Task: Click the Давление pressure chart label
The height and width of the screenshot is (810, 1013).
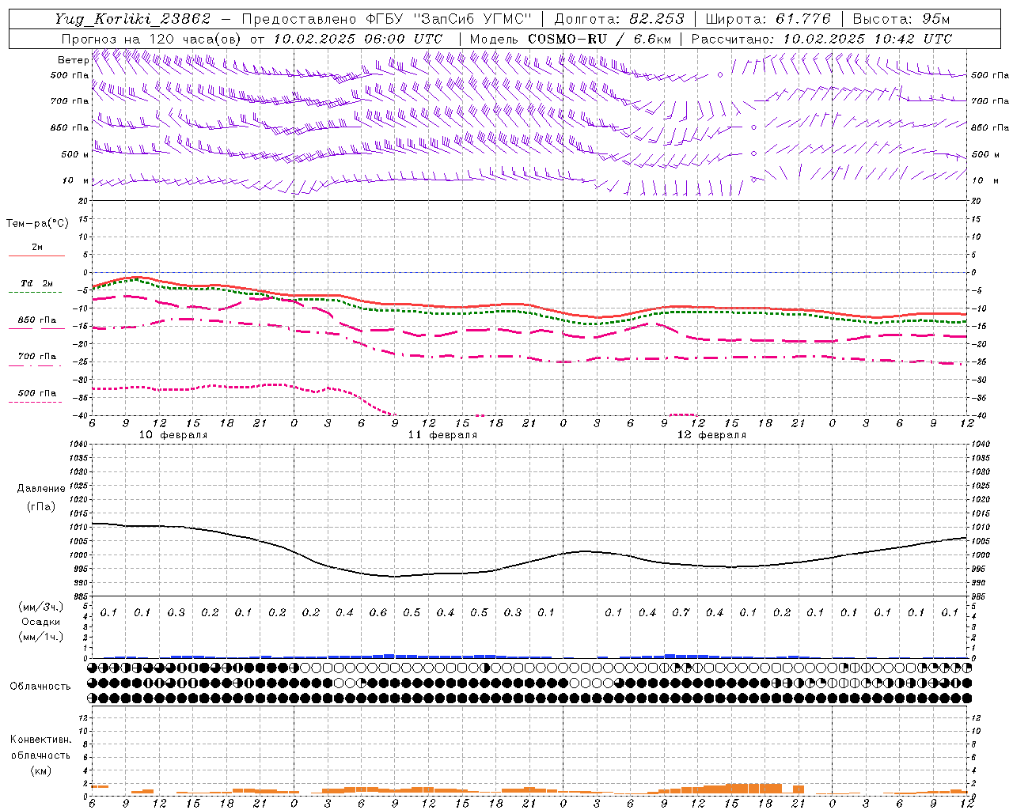Action: tap(41, 489)
